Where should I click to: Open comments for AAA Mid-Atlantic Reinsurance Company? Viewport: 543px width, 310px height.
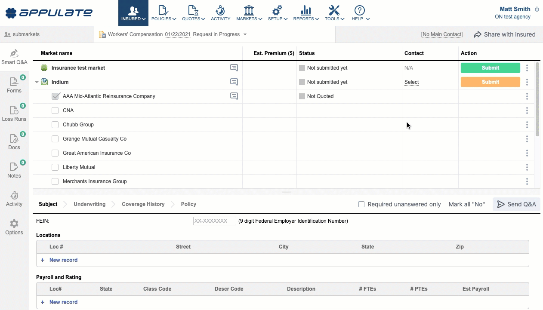[x=234, y=96]
